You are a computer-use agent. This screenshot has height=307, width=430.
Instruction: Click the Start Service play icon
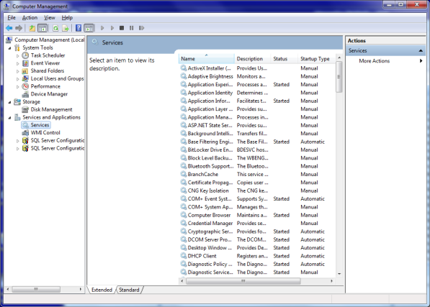point(102,28)
